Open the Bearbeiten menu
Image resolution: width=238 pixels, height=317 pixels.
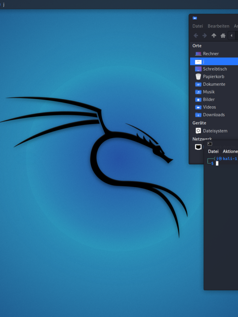(218, 26)
